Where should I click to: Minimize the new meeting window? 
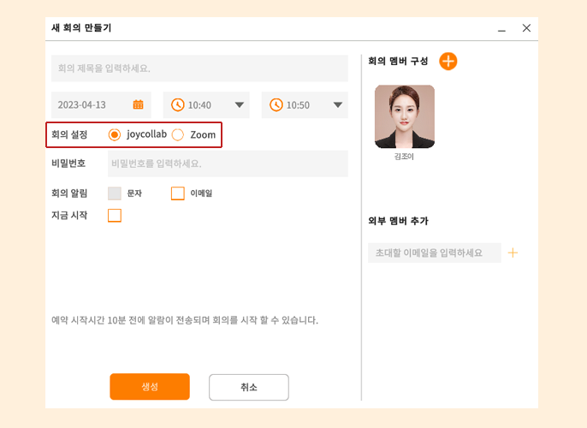click(x=501, y=30)
